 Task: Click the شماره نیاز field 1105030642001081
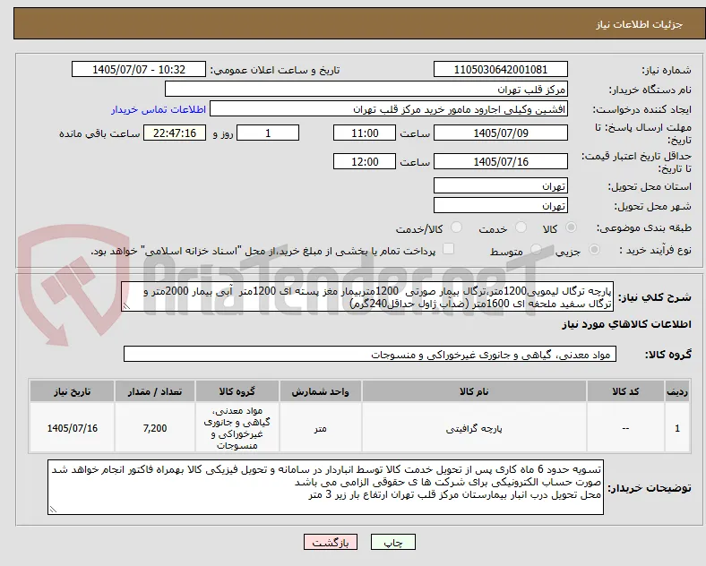point(500,69)
